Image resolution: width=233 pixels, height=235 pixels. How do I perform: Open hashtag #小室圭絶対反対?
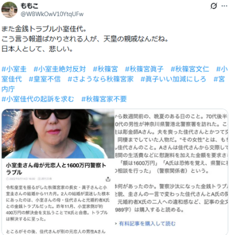pyautogui.click(x=60, y=69)
